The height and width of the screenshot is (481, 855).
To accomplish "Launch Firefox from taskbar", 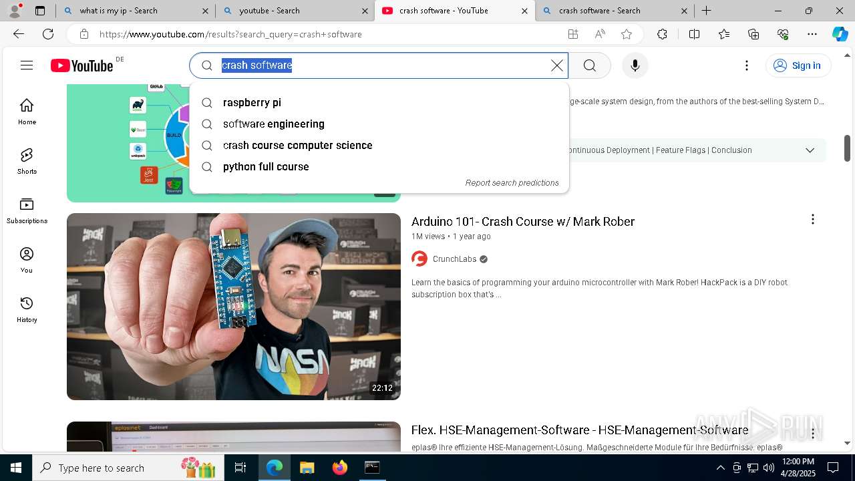I will coord(339,468).
